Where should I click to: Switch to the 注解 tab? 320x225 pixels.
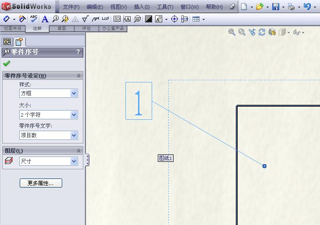pos(37,29)
